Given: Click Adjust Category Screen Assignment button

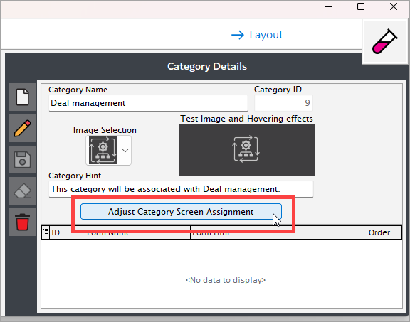Looking at the screenshot, I should point(181,212).
